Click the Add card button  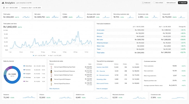tap(183, 3)
